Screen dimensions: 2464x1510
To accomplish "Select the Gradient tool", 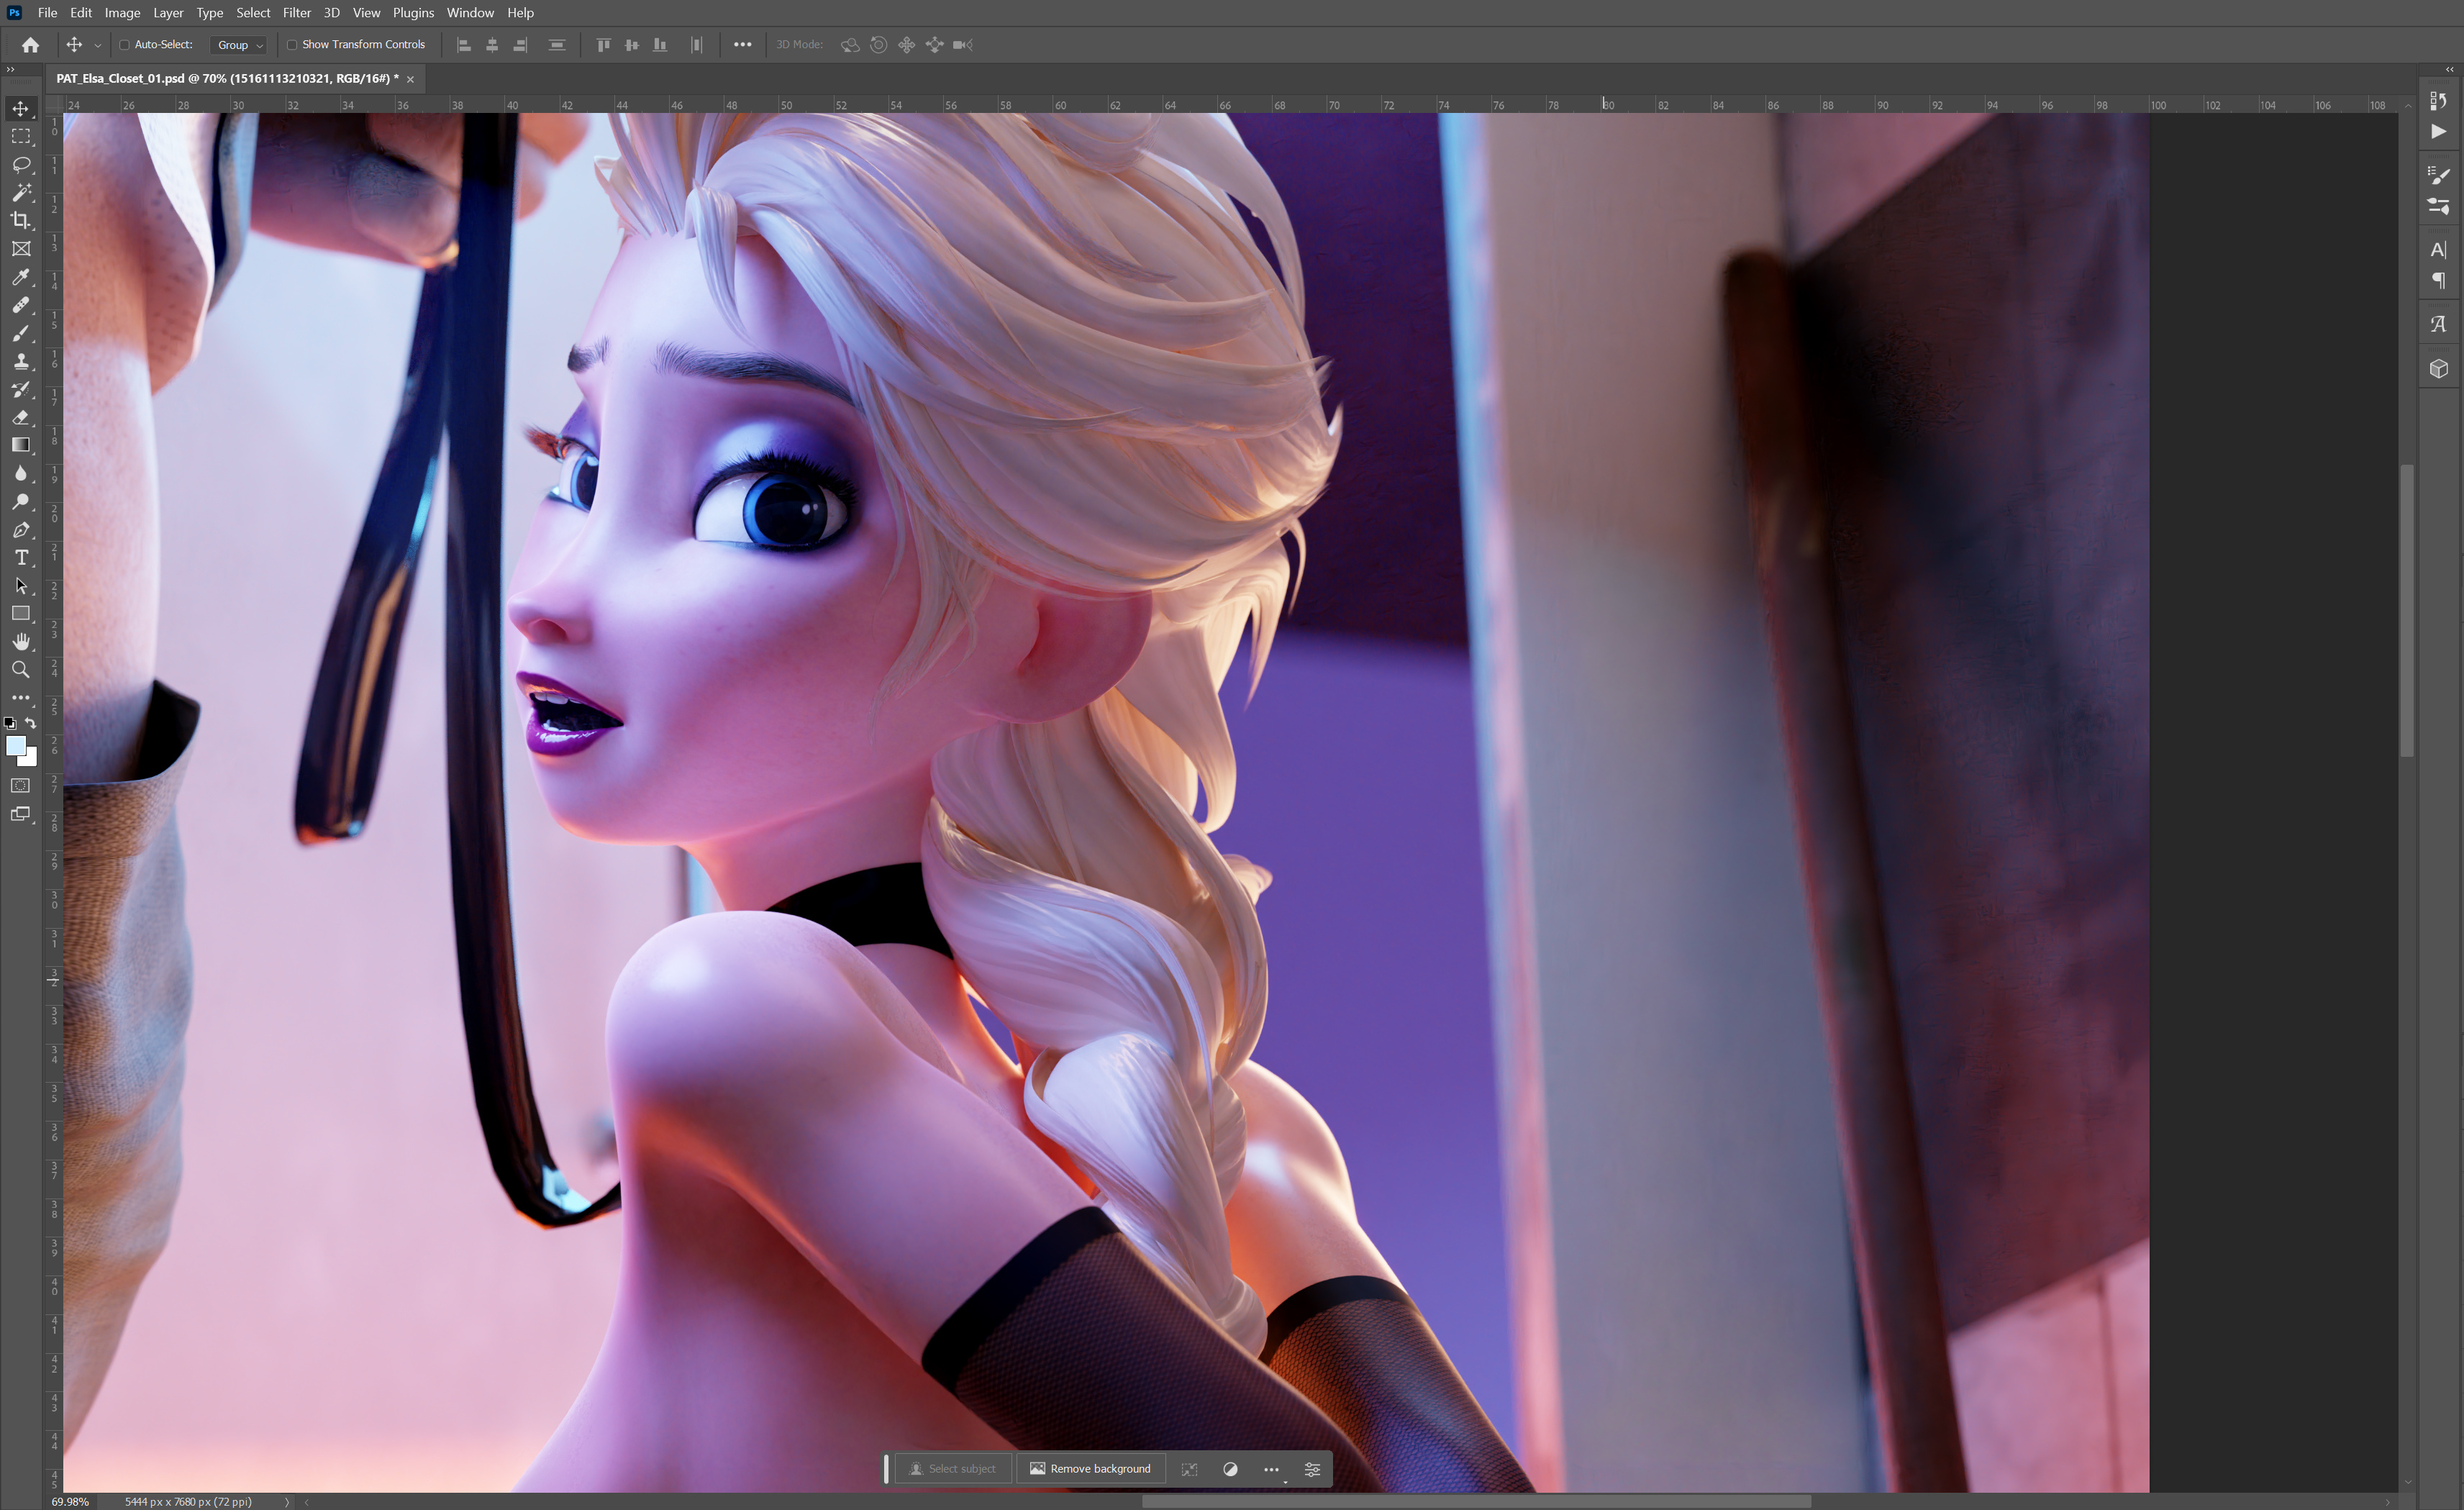I will [x=21, y=445].
